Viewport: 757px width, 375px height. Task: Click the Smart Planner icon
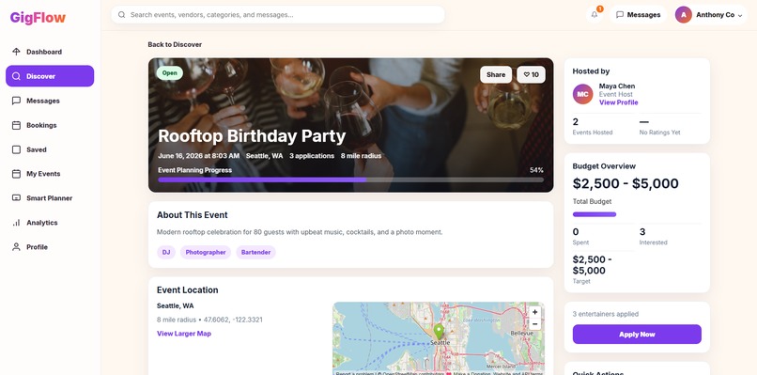tap(16, 198)
